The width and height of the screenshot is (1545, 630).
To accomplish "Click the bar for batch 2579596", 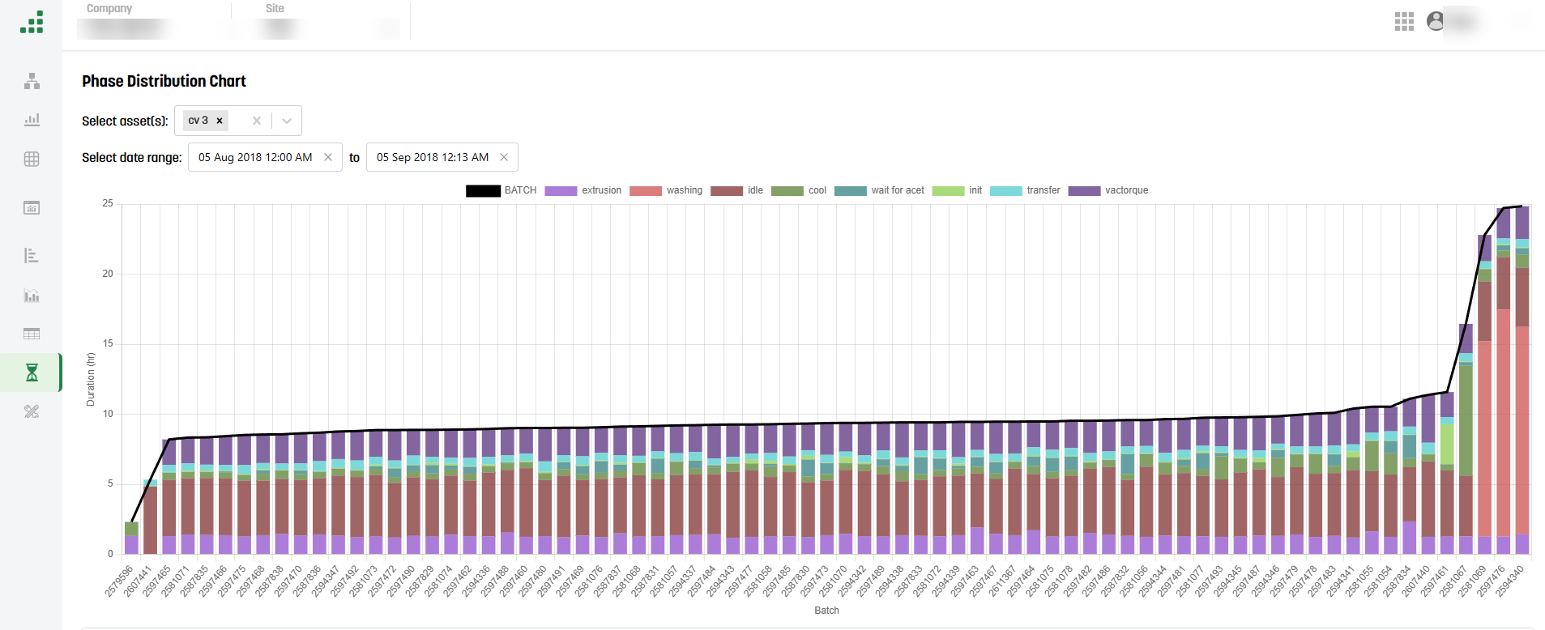I will pyautogui.click(x=131, y=538).
